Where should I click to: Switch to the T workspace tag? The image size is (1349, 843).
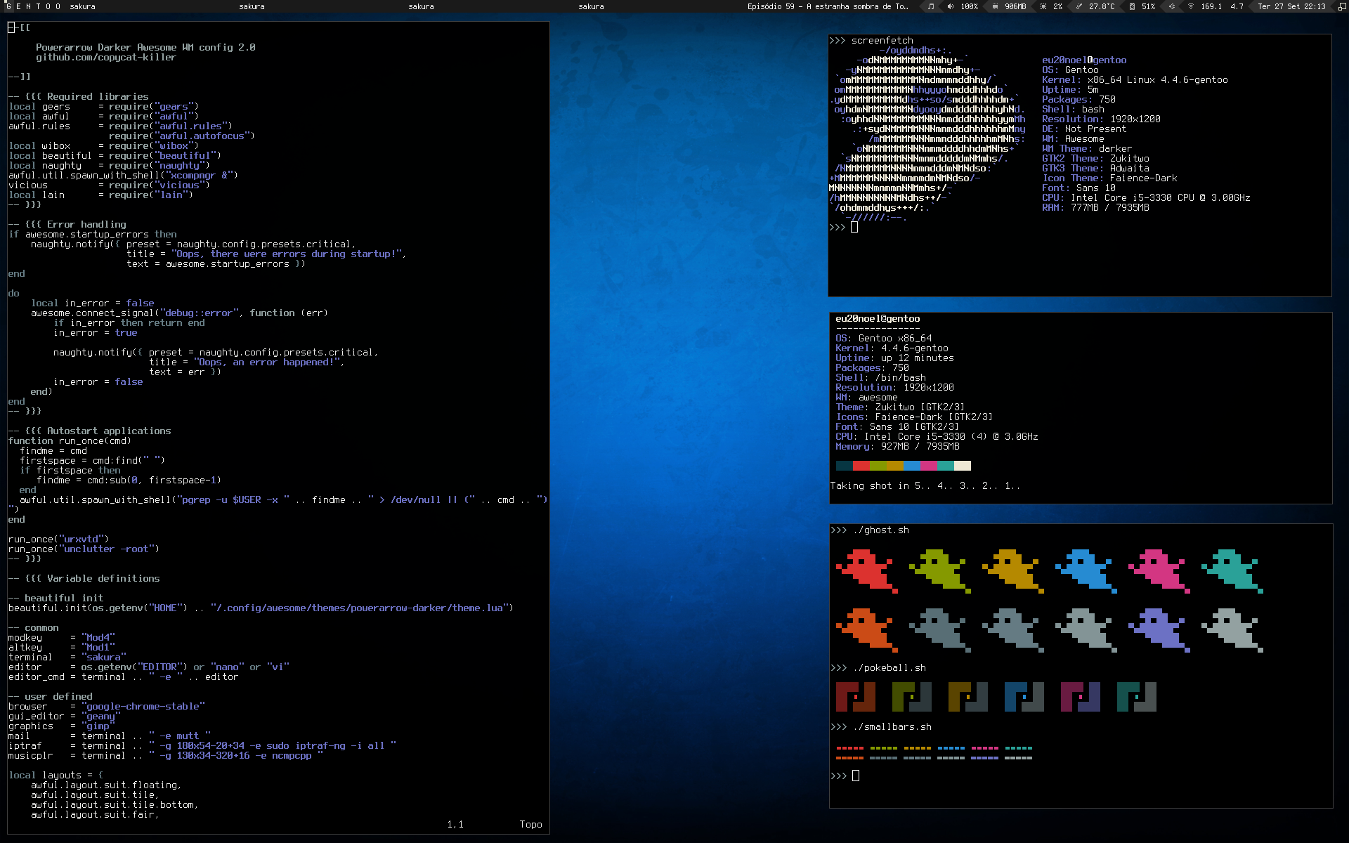[39, 6]
